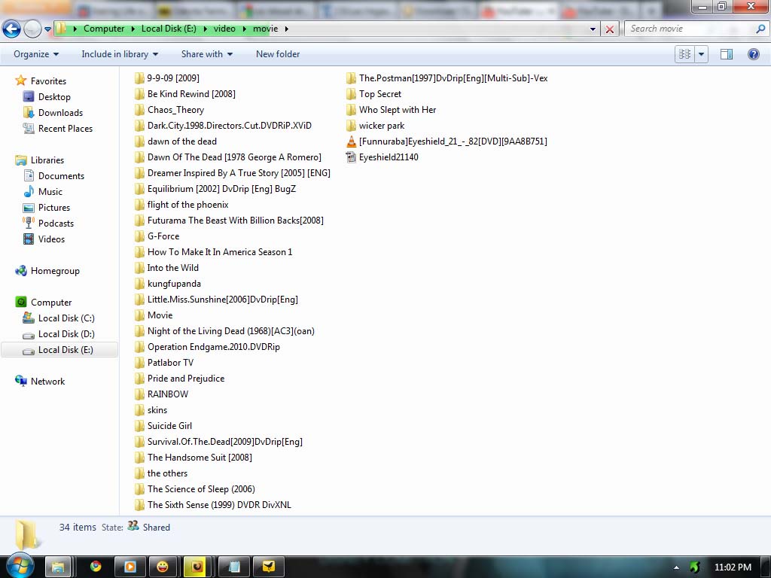Click Computer in the address breadcrumb
This screenshot has height=578, width=771.
point(104,29)
